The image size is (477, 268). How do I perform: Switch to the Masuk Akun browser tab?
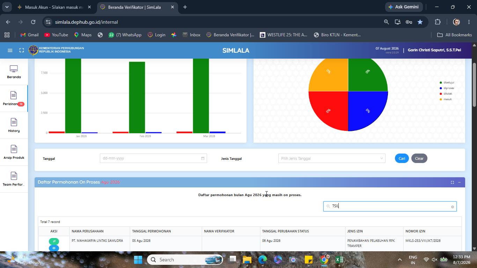pos(54,7)
